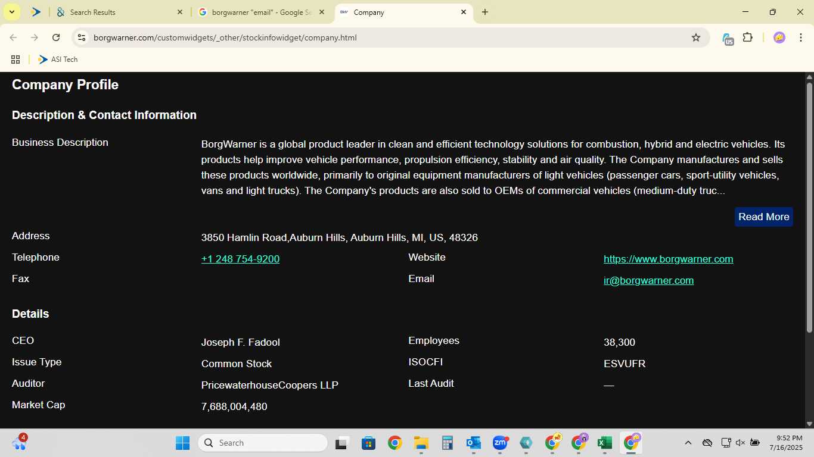Click the Issue Type value Common Stock
The height and width of the screenshot is (457, 814).
[x=237, y=364]
